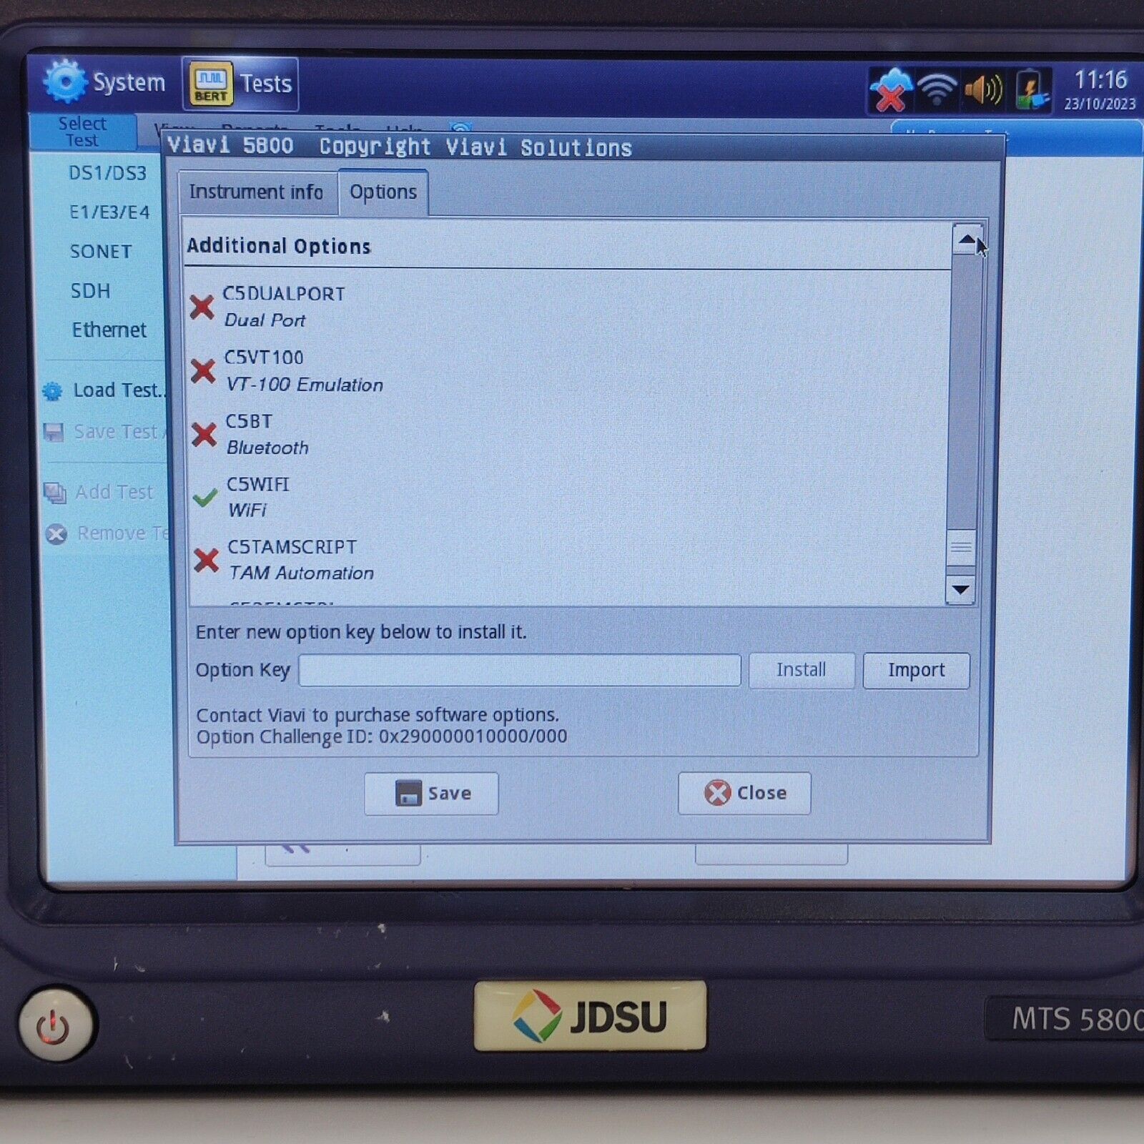1144x1144 pixels.
Task: Open the Select Test menu
Action: click(x=82, y=132)
